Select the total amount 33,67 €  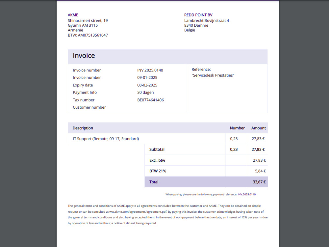click(259, 182)
